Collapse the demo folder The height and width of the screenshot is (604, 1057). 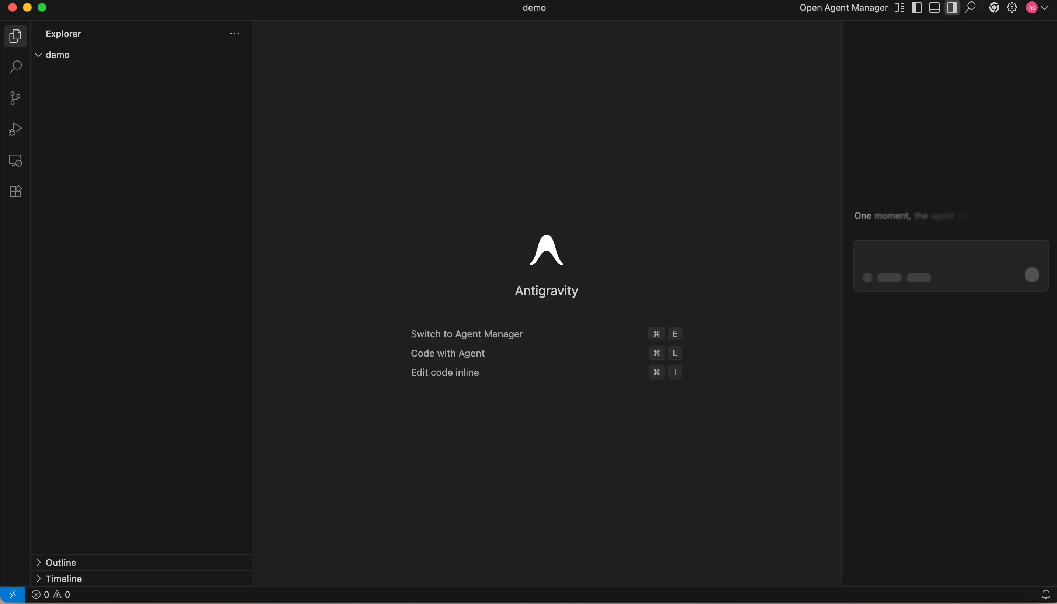coord(39,55)
